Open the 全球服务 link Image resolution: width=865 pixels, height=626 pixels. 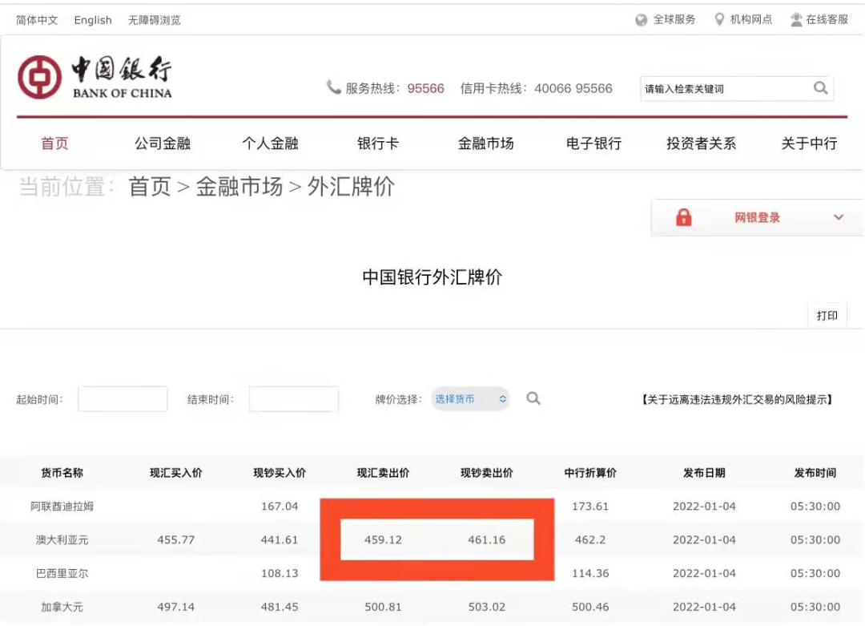[x=674, y=20]
